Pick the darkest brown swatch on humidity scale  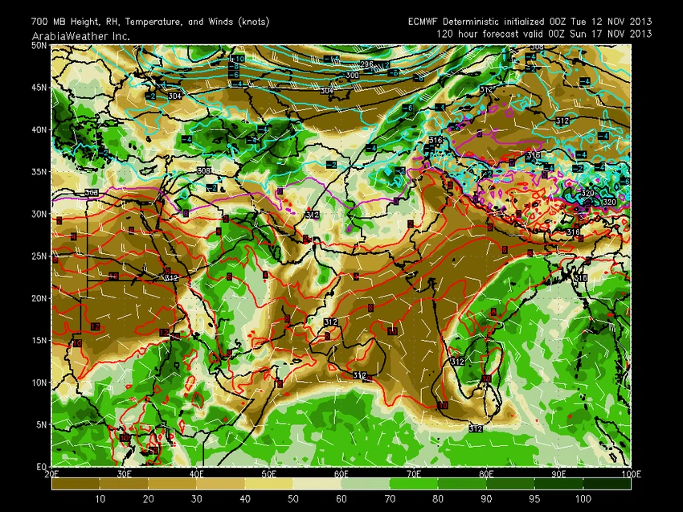[75, 484]
